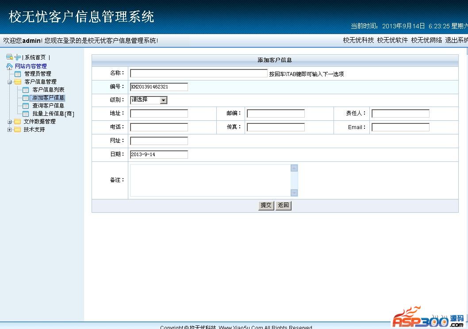Collapse the 客户信息管理 tree node
468x329 pixels.
(9, 82)
